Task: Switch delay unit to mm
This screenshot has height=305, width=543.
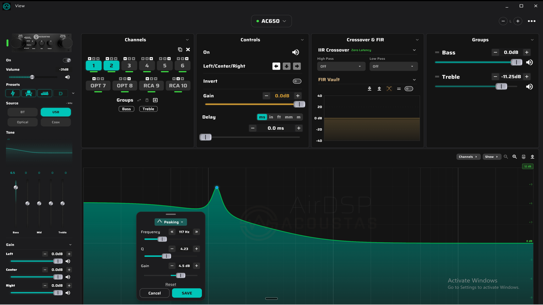Action: pos(289,117)
